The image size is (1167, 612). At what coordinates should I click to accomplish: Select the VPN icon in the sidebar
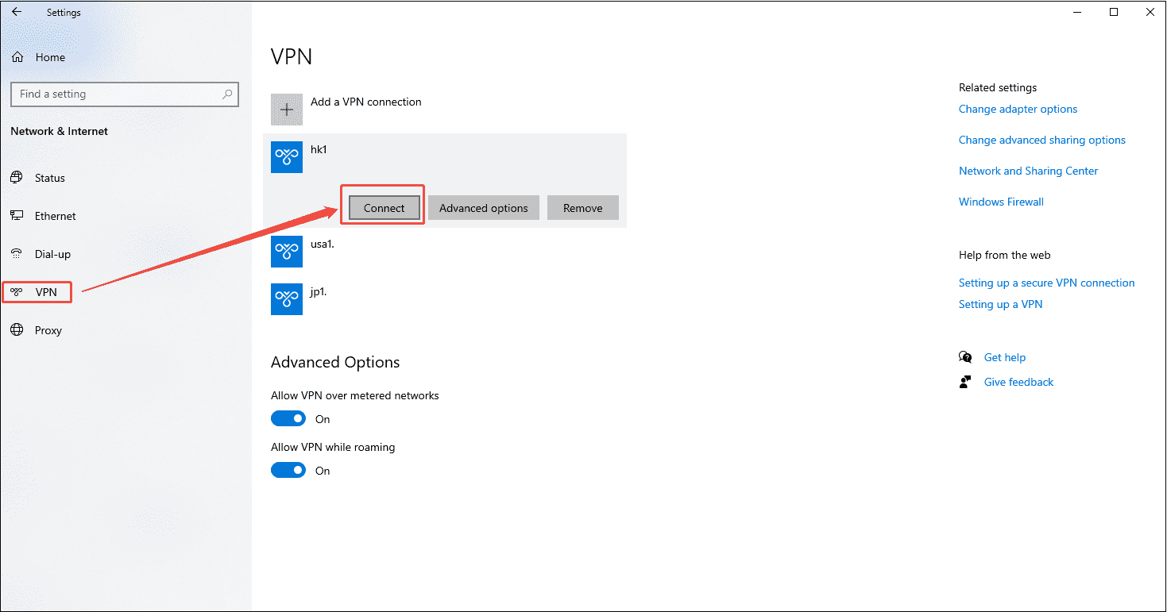pyautogui.click(x=17, y=291)
